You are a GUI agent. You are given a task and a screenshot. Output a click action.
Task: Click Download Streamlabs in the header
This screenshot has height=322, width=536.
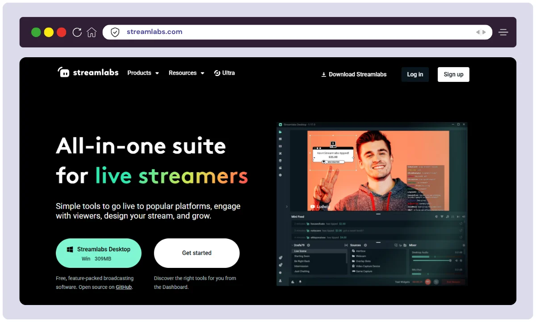tap(354, 74)
